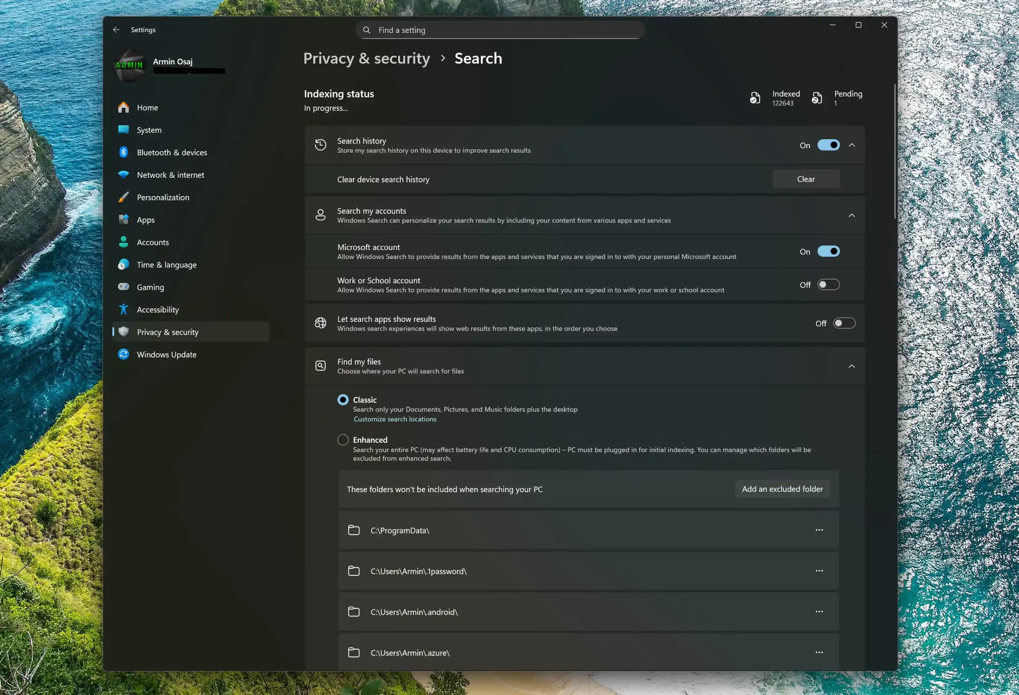Click folder icon for .android folder

click(x=354, y=612)
